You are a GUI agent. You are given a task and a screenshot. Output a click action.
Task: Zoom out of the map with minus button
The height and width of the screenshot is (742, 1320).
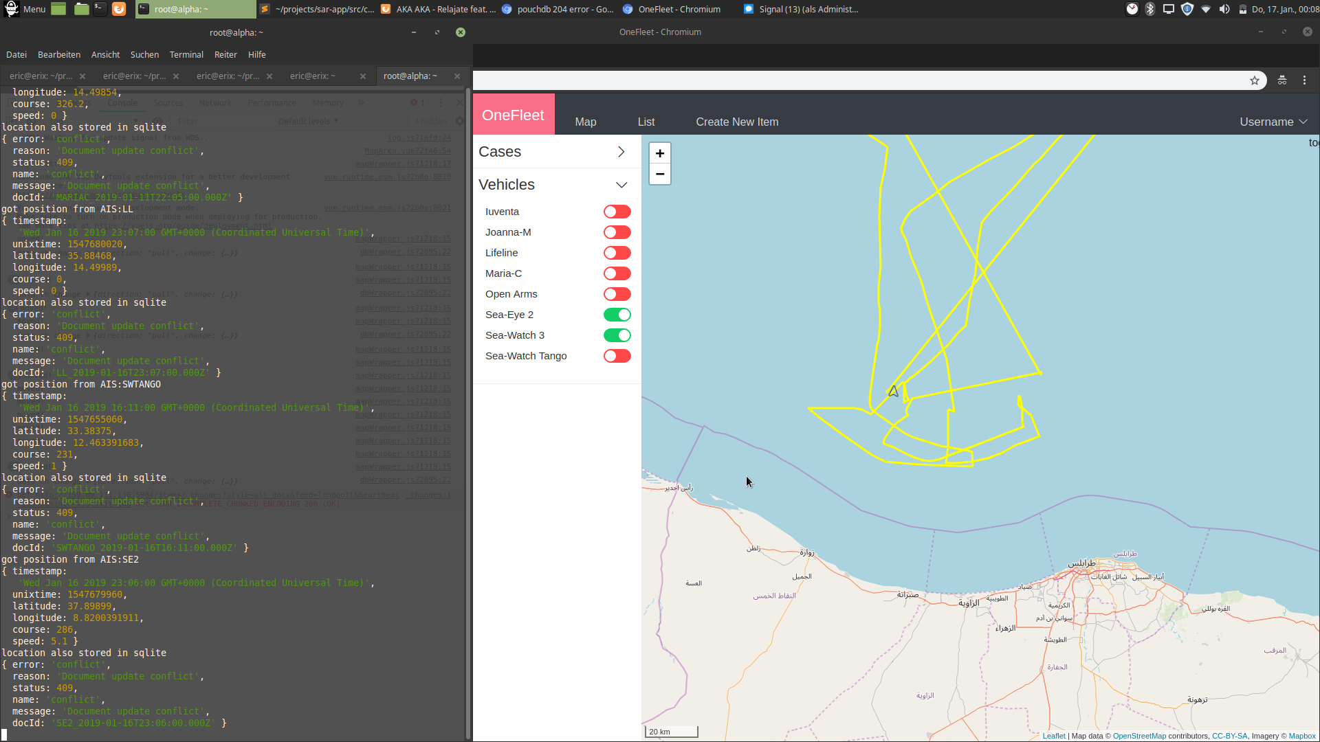(x=660, y=175)
